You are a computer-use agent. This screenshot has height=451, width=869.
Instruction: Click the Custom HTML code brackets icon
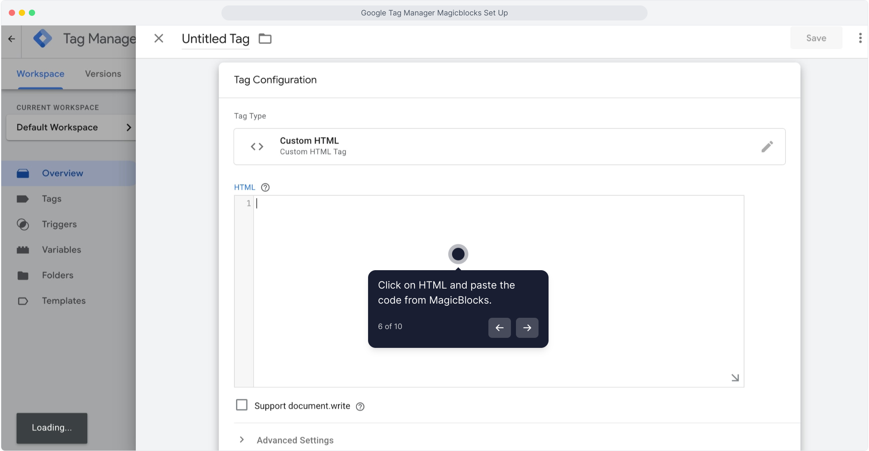[x=257, y=147]
